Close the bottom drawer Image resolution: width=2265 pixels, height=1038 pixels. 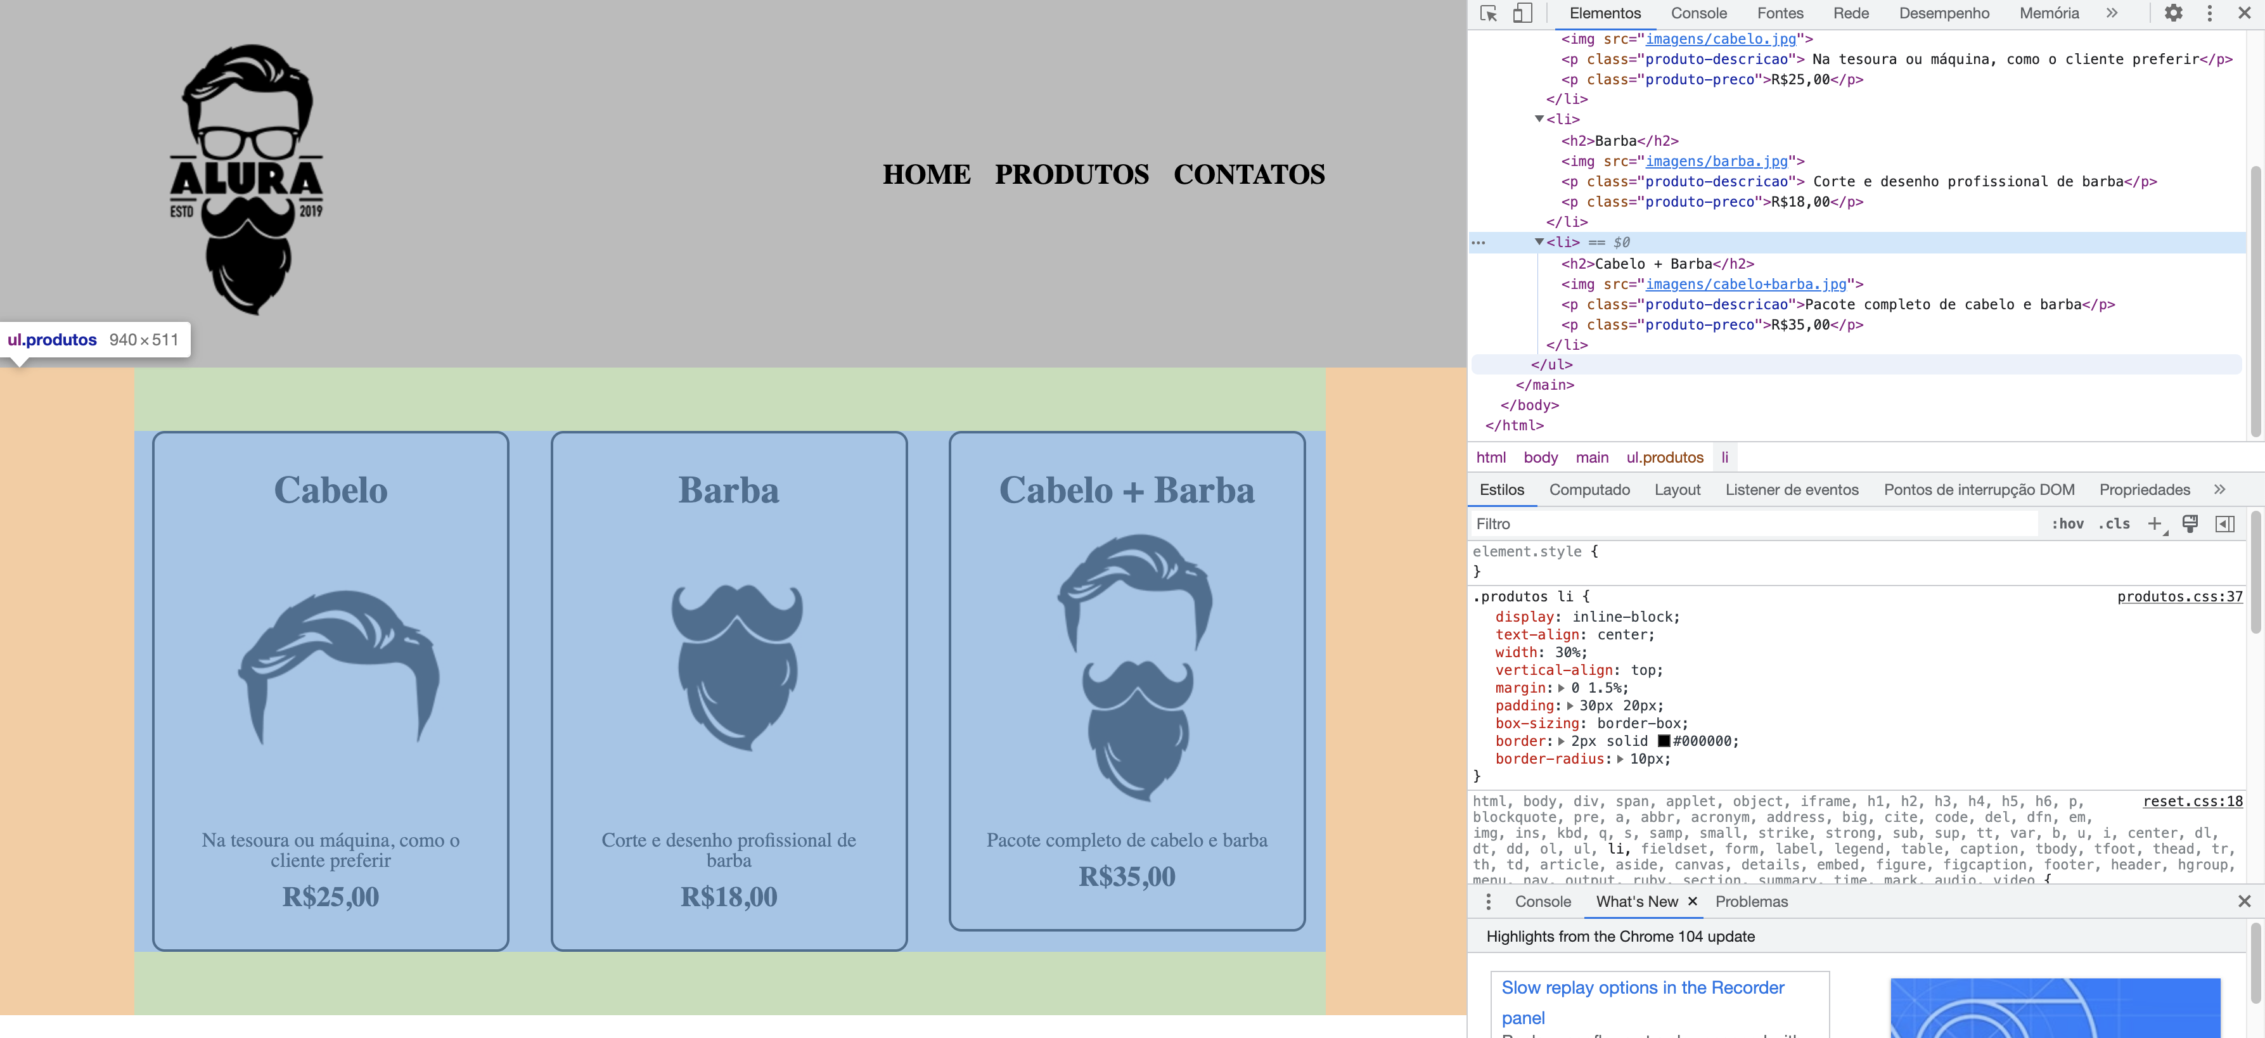click(x=2244, y=902)
